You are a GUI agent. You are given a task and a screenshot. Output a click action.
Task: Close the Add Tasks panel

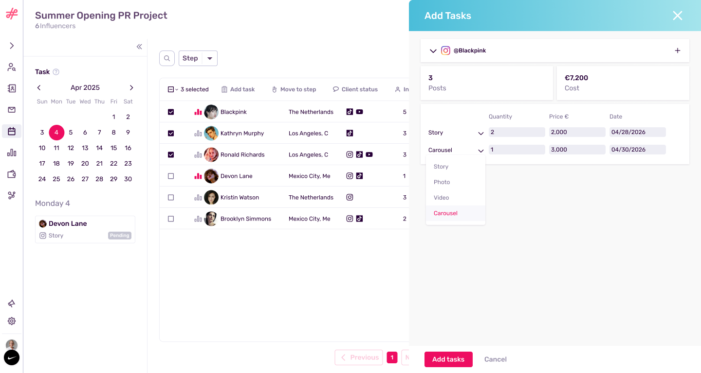point(678,16)
